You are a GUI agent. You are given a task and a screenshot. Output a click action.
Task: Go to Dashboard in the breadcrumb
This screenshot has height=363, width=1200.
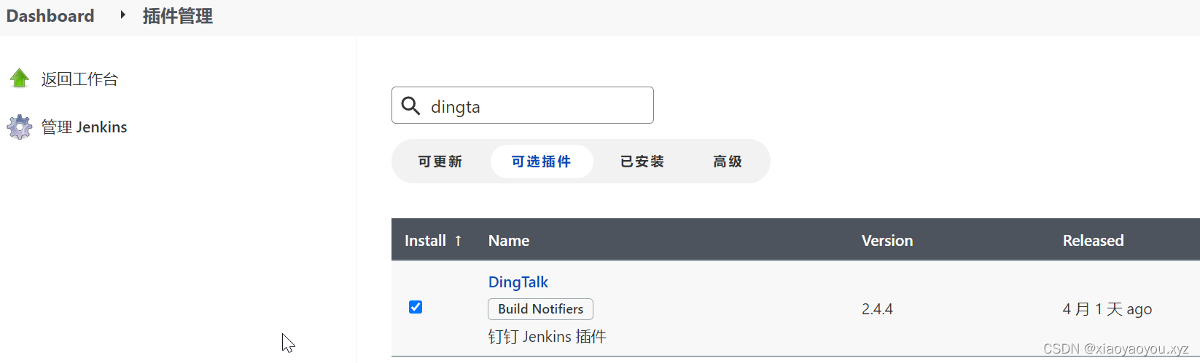click(x=50, y=16)
